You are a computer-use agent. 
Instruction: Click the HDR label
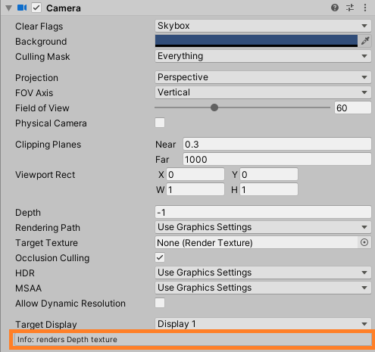(25, 273)
